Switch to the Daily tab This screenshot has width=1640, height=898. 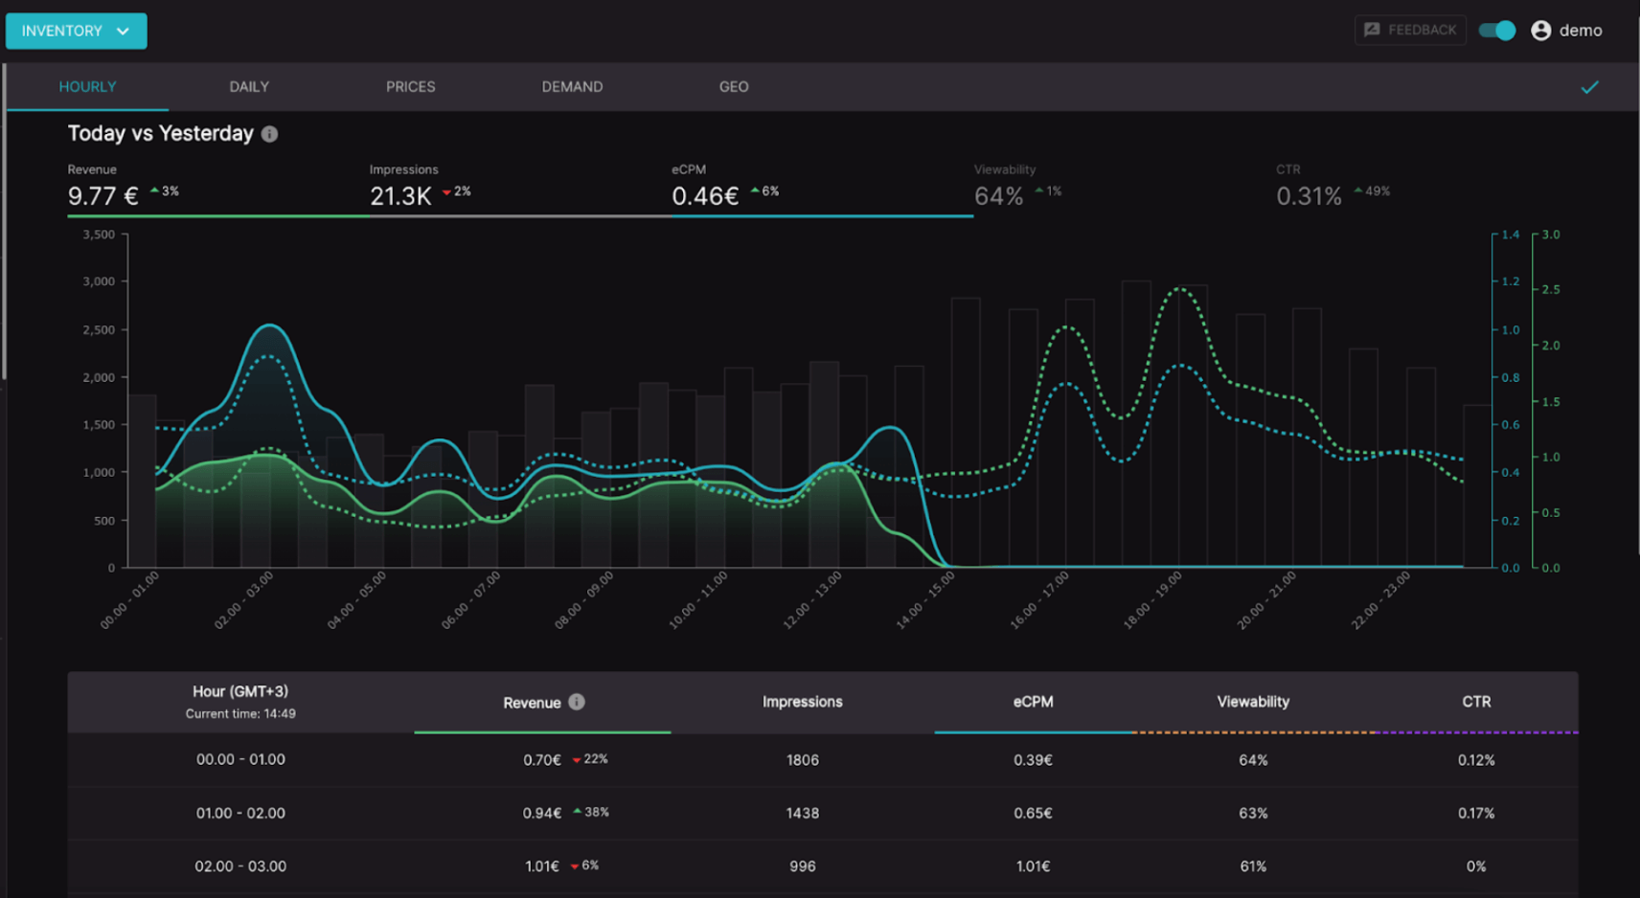249,87
